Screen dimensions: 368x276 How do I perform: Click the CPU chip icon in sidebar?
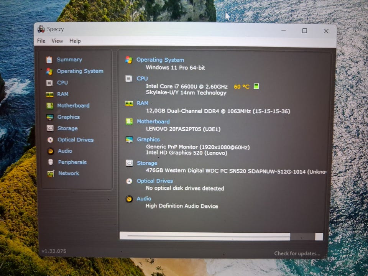tap(49, 83)
